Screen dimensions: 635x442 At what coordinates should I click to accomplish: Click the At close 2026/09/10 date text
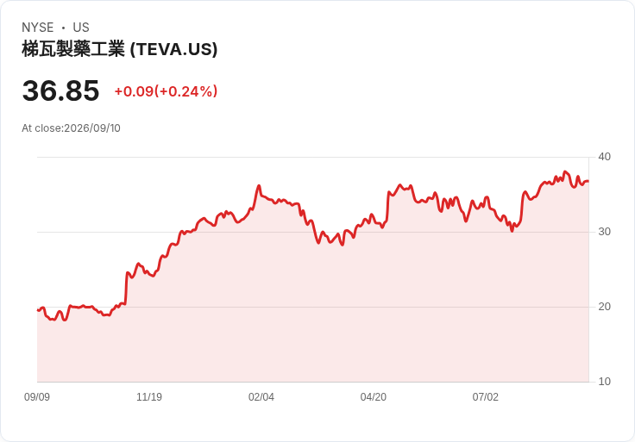click(x=71, y=128)
